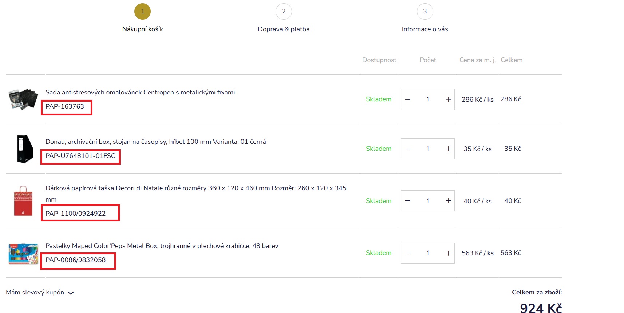Image resolution: width=624 pixels, height=313 pixels.
Task: Decrease quantity of Maped Color'Peps pastelky
Action: pos(407,253)
